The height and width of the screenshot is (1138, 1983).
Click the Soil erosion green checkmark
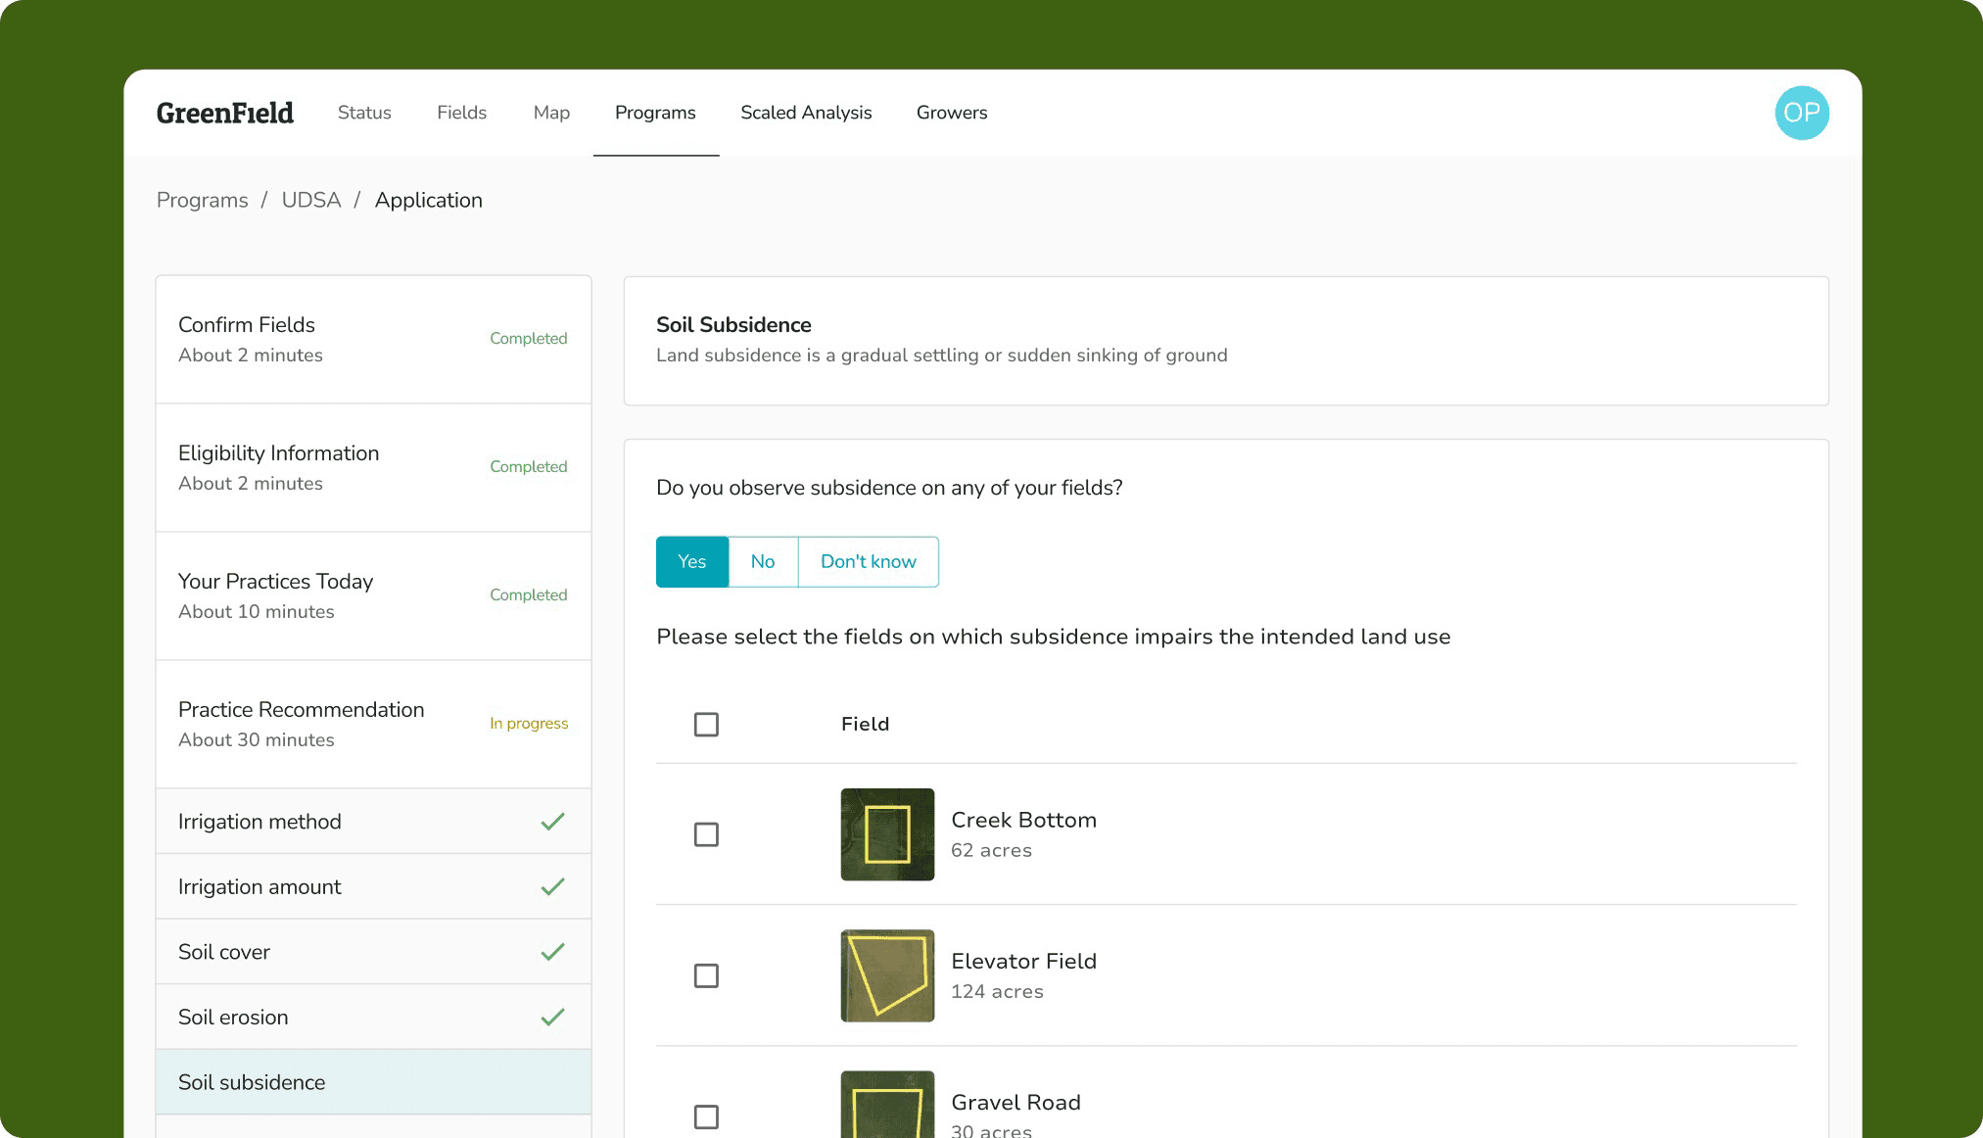552,1017
